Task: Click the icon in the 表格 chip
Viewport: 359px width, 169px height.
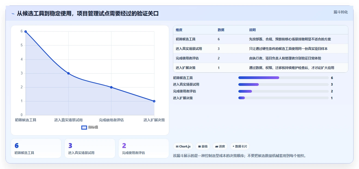Action: [x=200, y=147]
